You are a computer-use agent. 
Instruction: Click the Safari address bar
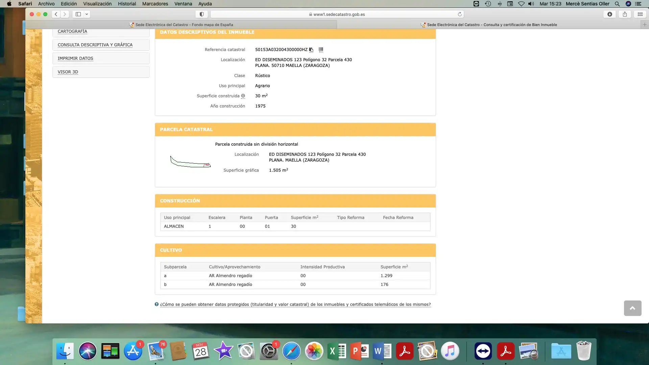pyautogui.click(x=337, y=14)
